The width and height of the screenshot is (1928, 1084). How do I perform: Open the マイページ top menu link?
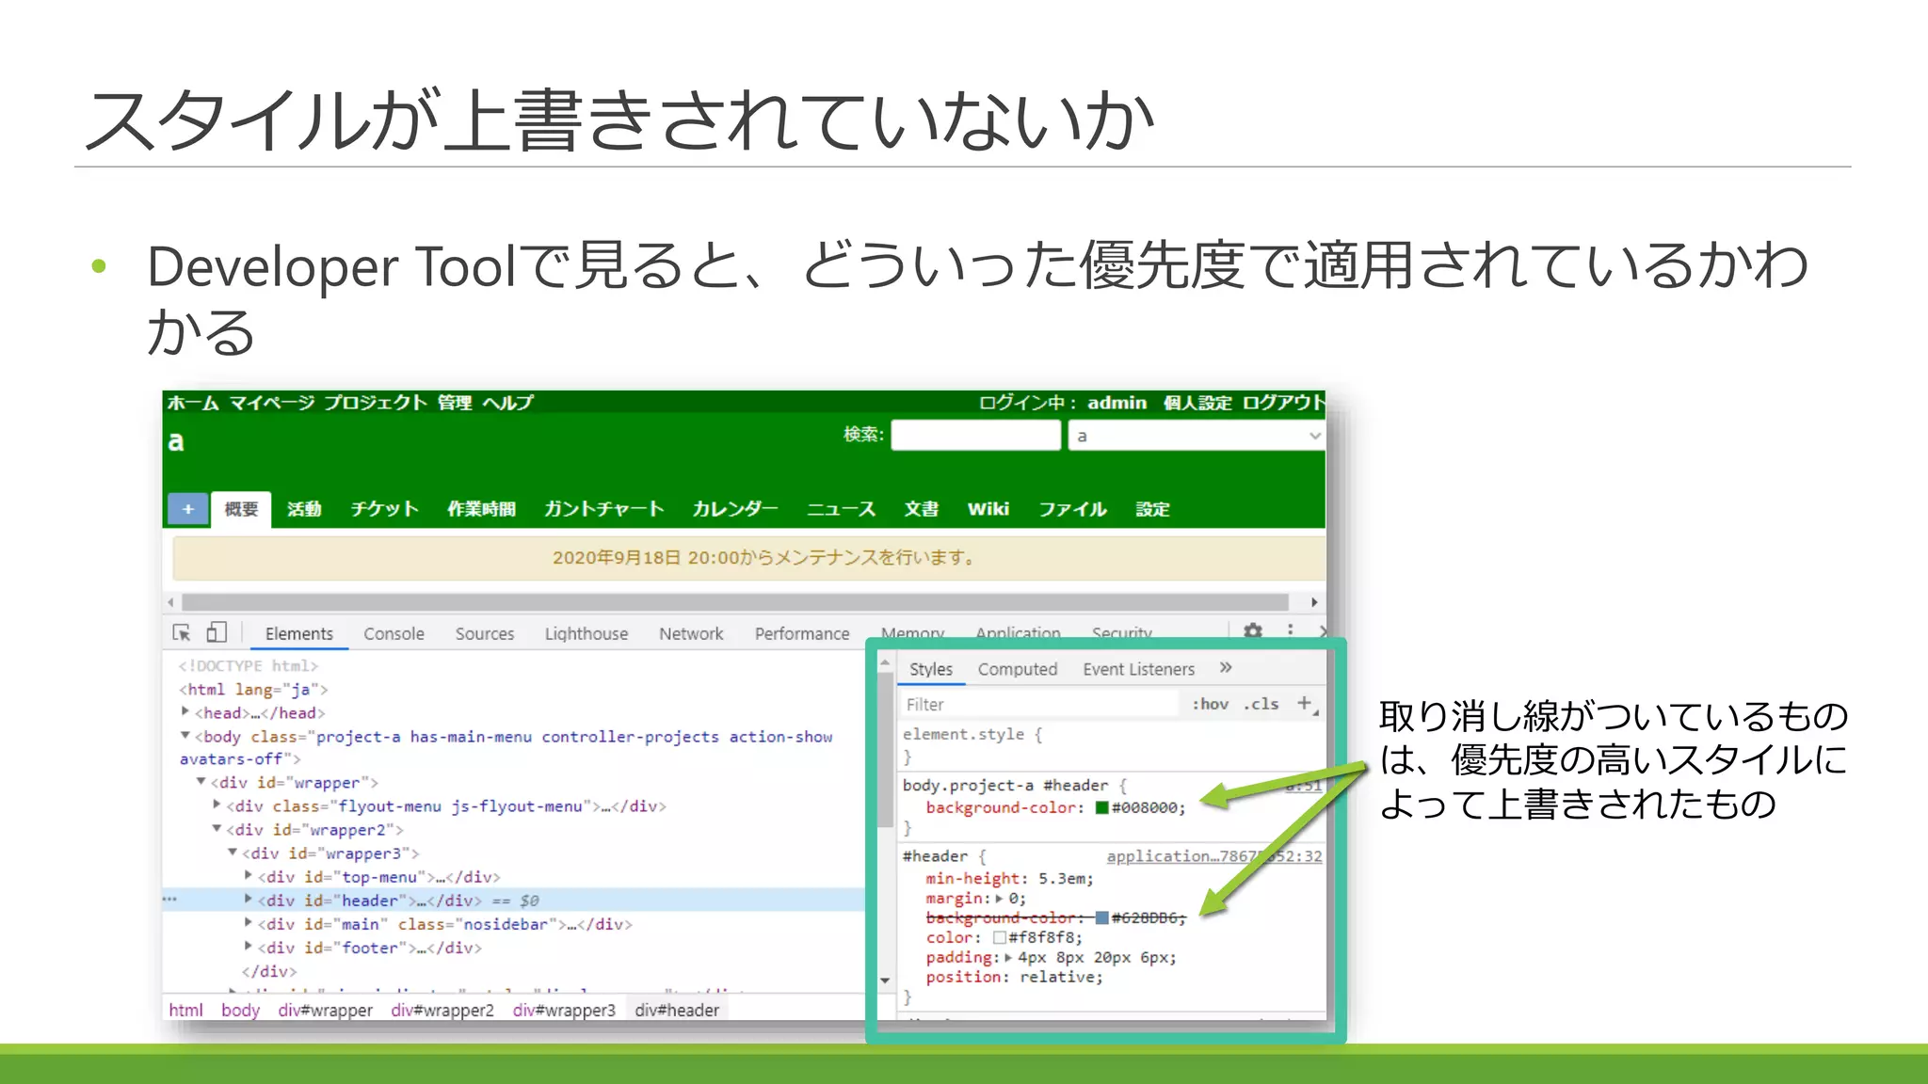coord(272,403)
